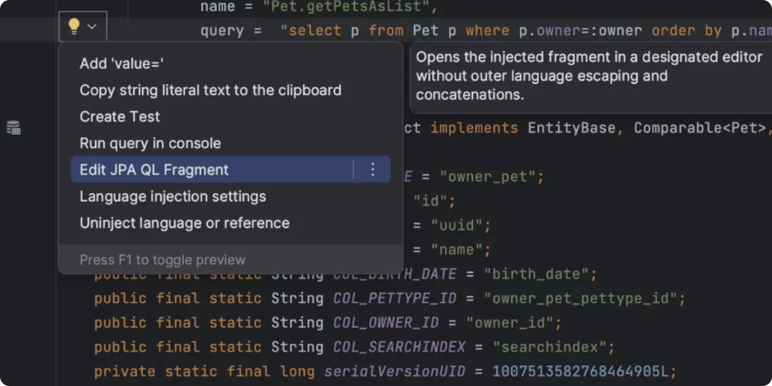Select Edit JPA QL Fragment
The width and height of the screenshot is (772, 386).
[x=154, y=170]
